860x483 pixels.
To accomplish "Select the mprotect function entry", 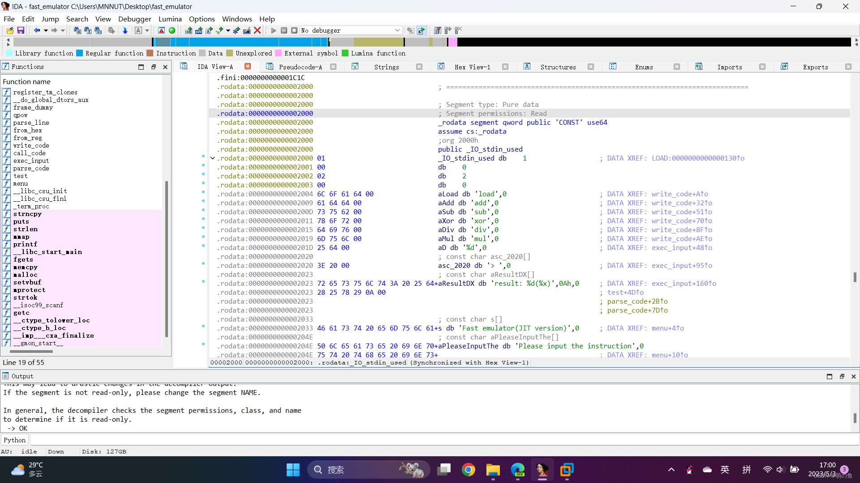I will click(29, 290).
